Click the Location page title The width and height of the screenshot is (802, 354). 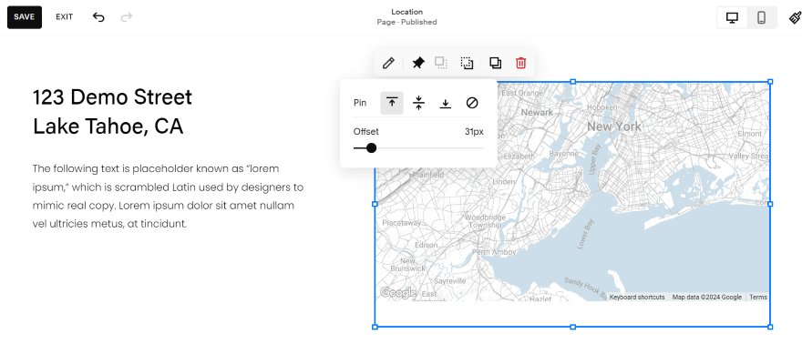tap(407, 12)
